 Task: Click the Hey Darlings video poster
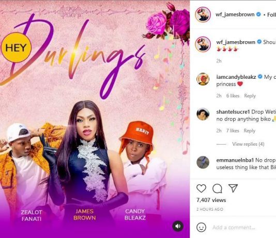(x=95, y=119)
